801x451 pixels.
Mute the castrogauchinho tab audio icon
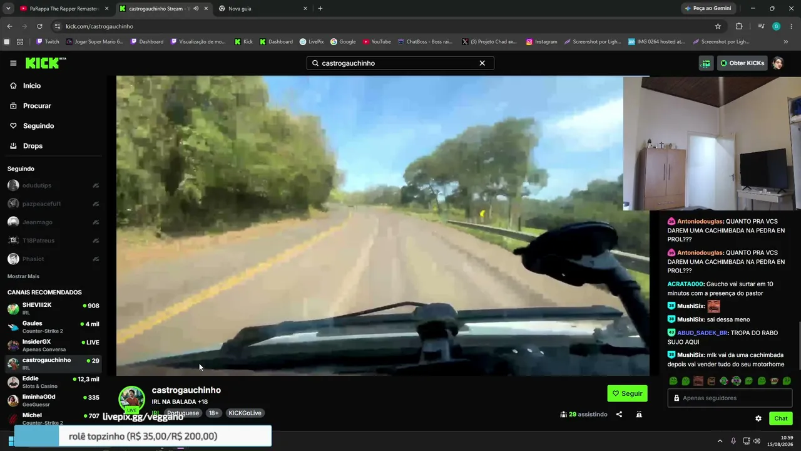coord(196,9)
